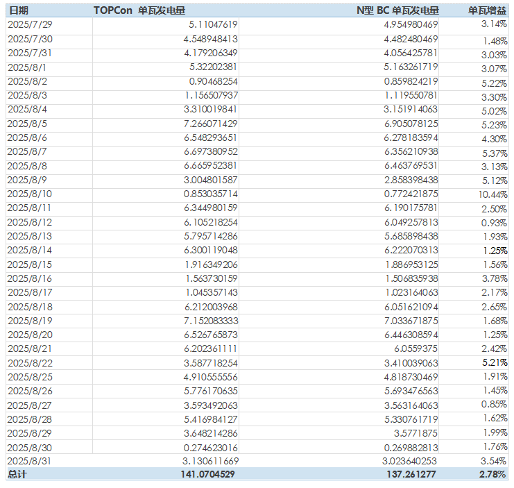Click the 日期 column header

(x=19, y=10)
